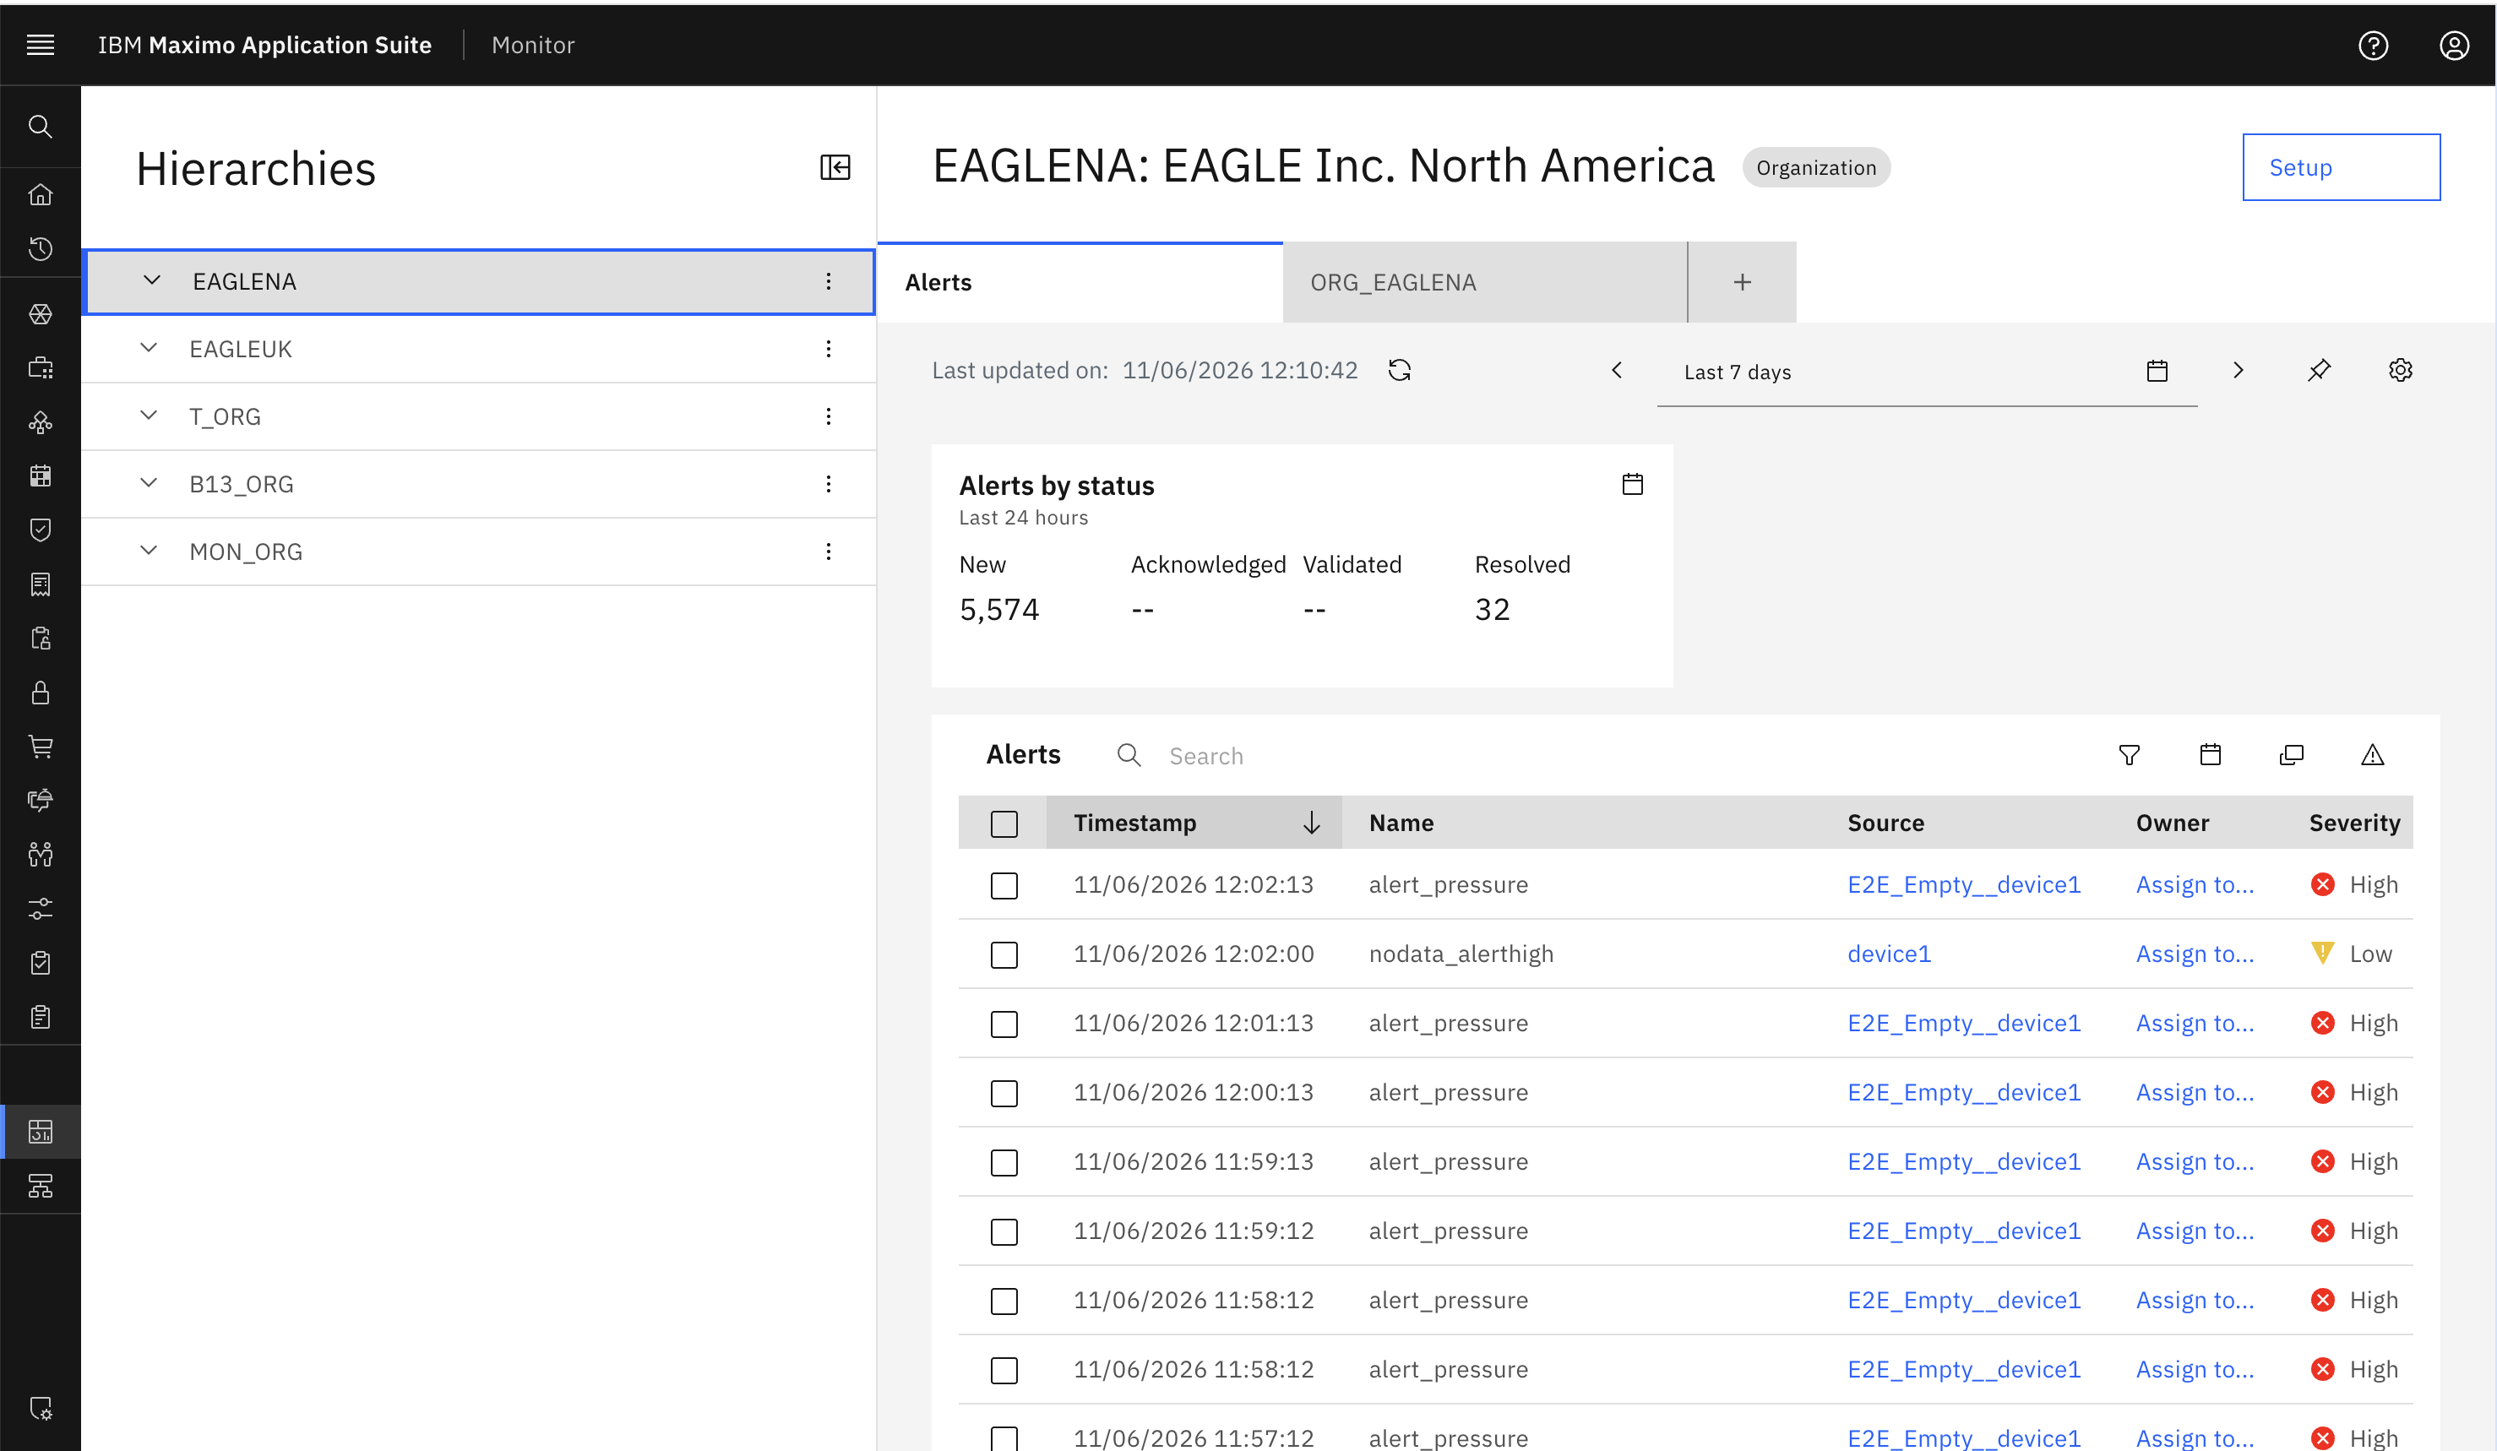Open the lock sidebar icon
Viewport: 2497px width, 1451px height.
[41, 693]
